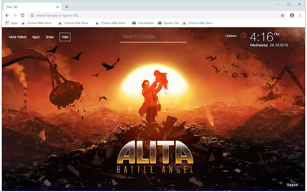
Task: Open the first Chrome Web Store bookmark
Action: (x=37, y=23)
